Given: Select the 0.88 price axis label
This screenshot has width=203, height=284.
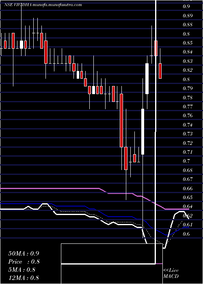Looking at the screenshot, I should pyautogui.click(x=188, y=25).
